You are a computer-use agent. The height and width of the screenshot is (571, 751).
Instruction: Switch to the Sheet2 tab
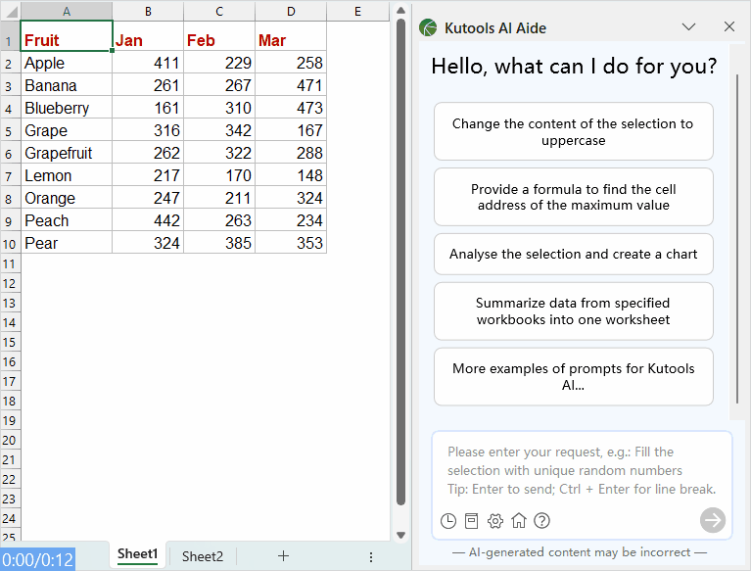203,556
